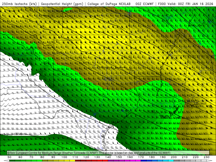The height and width of the screenshot is (162, 216).
Task: Pick the bright red color bar segment
Action: pos(105,161)
